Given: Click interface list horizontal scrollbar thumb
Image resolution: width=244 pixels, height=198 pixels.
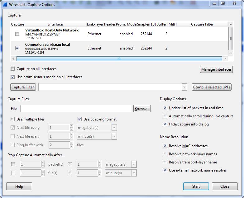Looking at the screenshot, I should (x=119, y=59).
